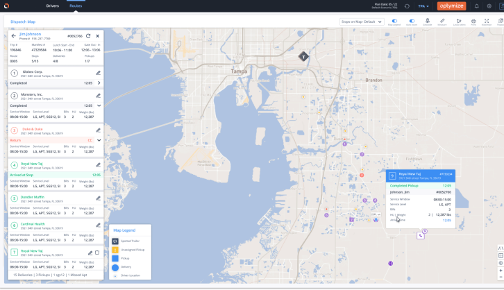Click Completed Pickup status in map popup
This screenshot has width=504, height=290.
(404, 186)
